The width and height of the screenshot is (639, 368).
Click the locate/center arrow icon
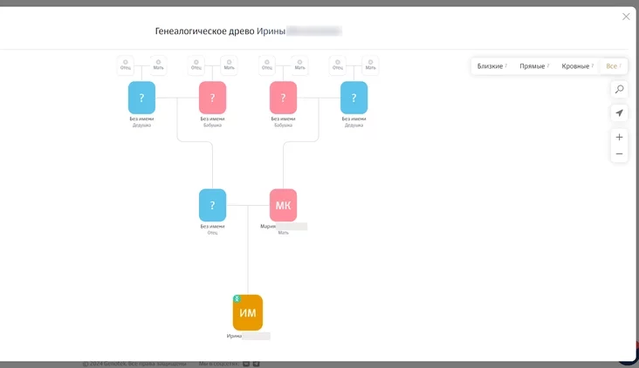[x=619, y=113]
